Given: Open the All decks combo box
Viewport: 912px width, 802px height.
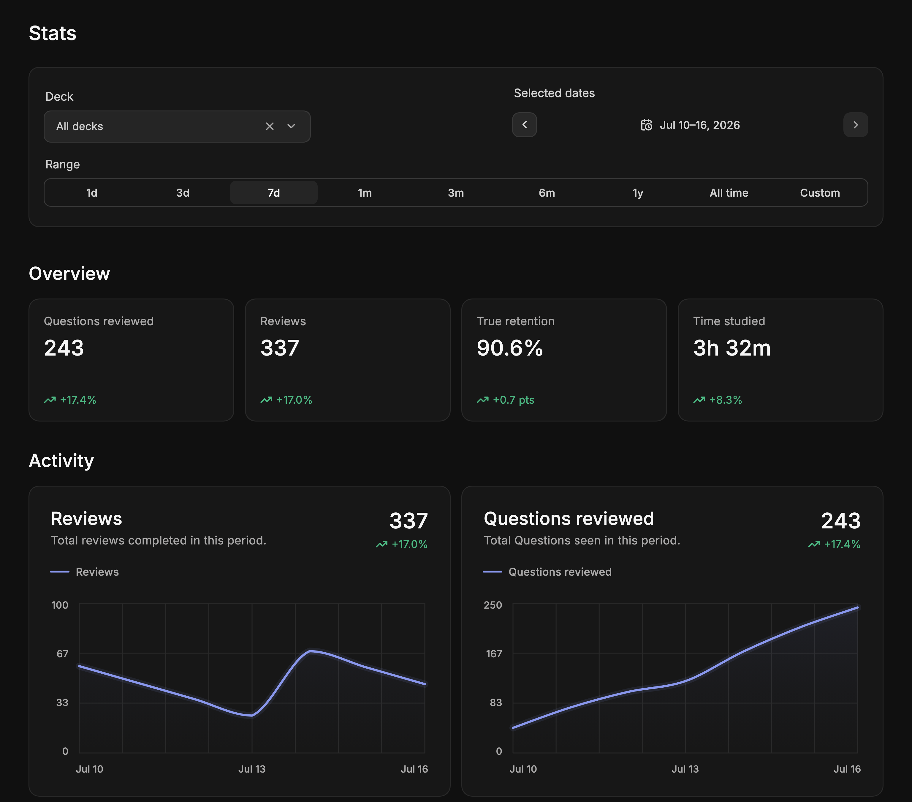Looking at the screenshot, I should click(x=177, y=126).
